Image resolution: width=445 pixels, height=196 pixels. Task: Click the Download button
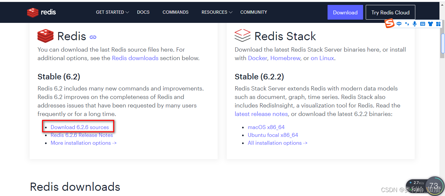(x=345, y=12)
